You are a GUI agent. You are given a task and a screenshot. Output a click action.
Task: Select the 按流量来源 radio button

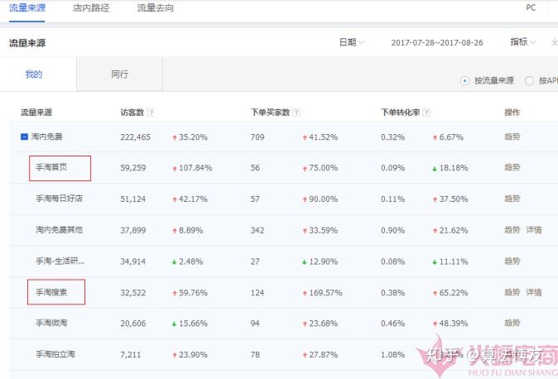464,81
